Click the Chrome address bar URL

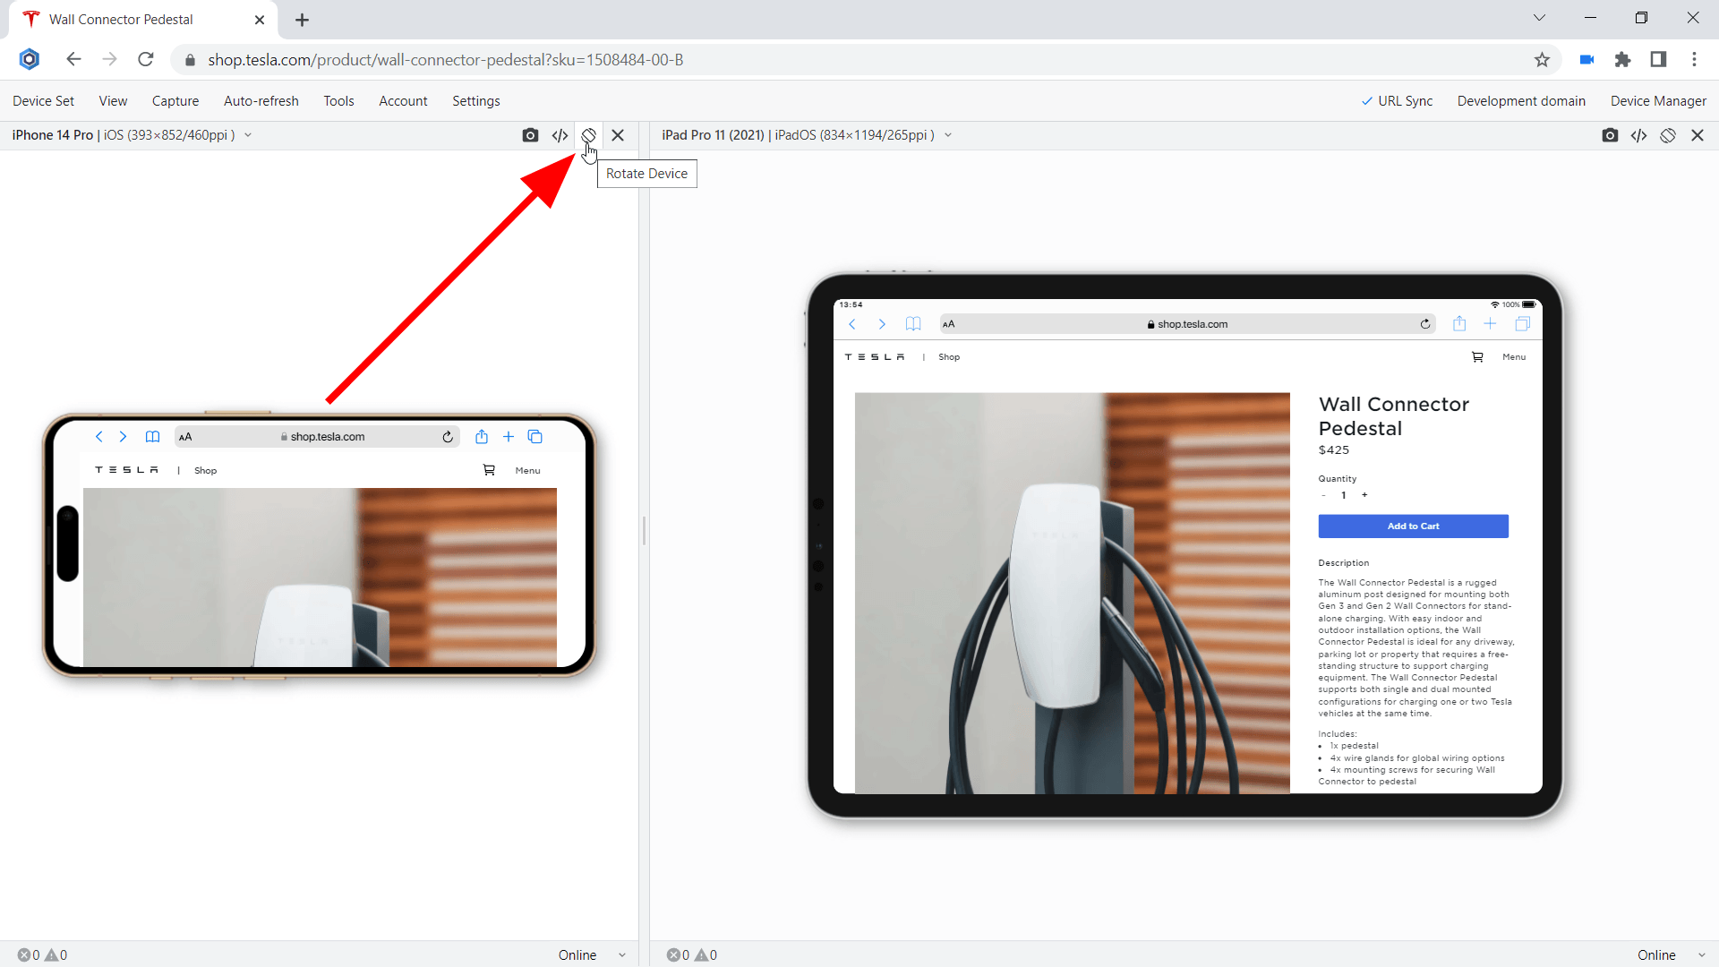pyautogui.click(x=445, y=60)
